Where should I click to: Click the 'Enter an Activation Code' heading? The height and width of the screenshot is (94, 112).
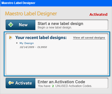61,82
